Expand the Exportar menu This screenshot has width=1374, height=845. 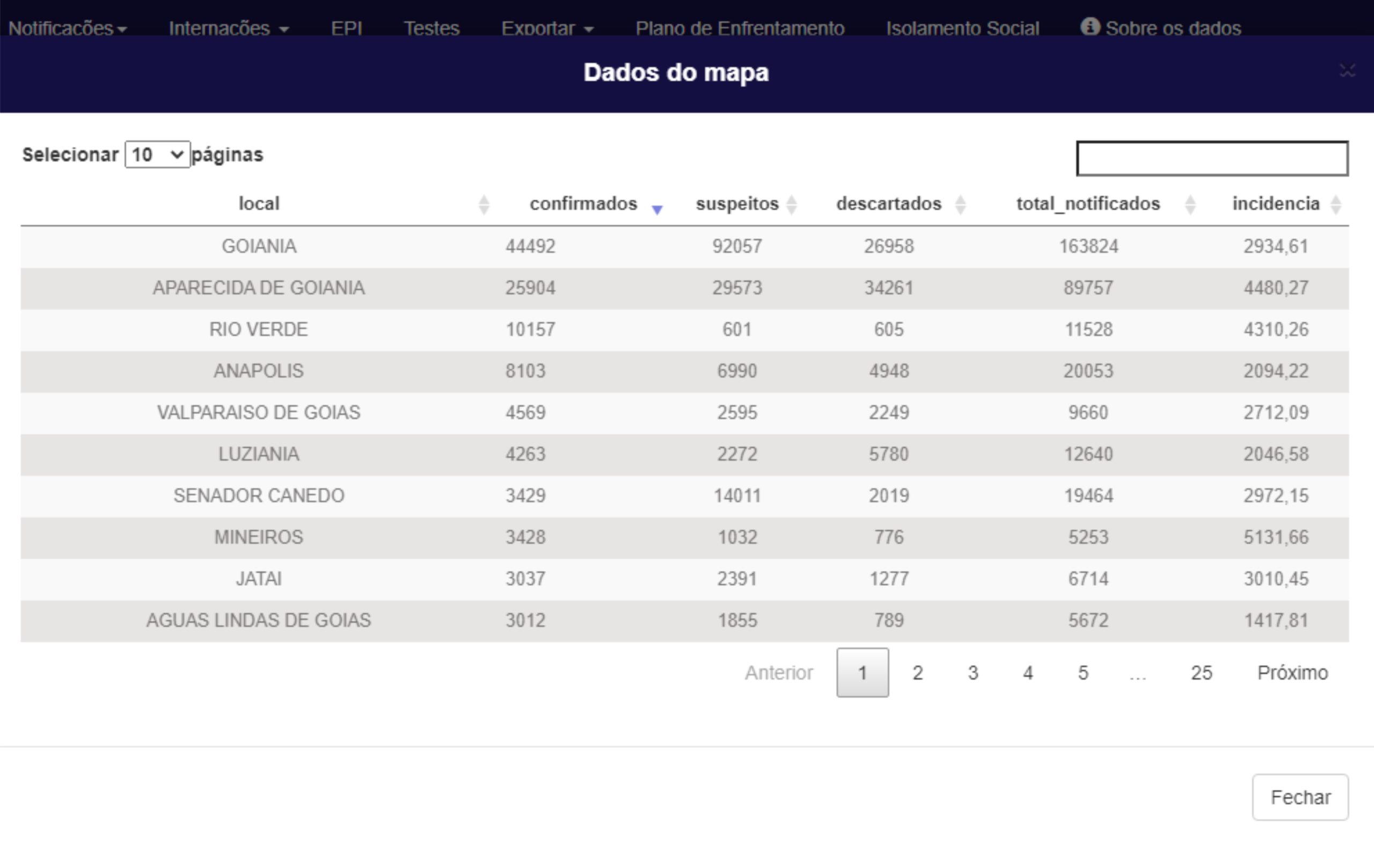(547, 28)
